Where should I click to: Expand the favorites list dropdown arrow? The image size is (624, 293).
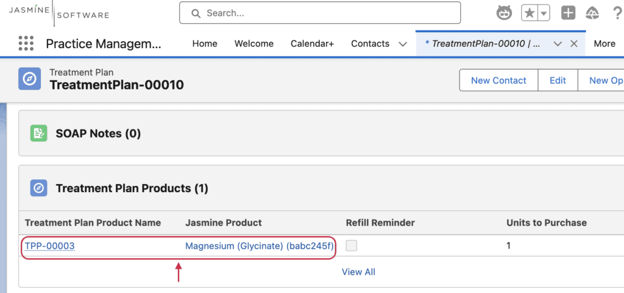544,13
